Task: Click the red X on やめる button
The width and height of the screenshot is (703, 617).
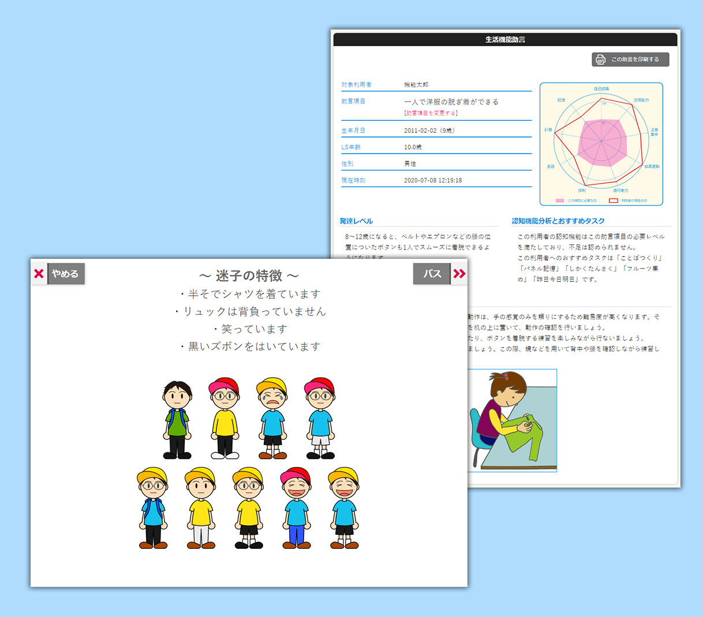Action: click(39, 274)
